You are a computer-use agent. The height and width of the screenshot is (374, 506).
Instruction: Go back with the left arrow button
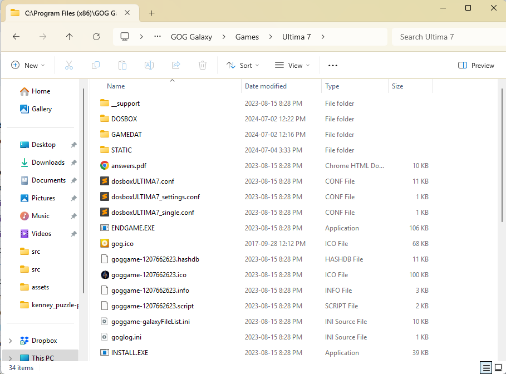(16, 37)
